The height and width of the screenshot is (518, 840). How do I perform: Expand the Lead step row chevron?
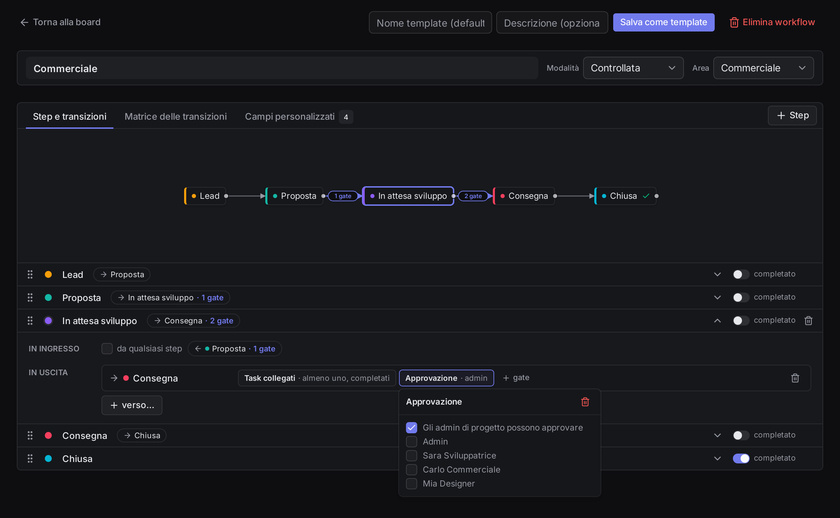717,274
